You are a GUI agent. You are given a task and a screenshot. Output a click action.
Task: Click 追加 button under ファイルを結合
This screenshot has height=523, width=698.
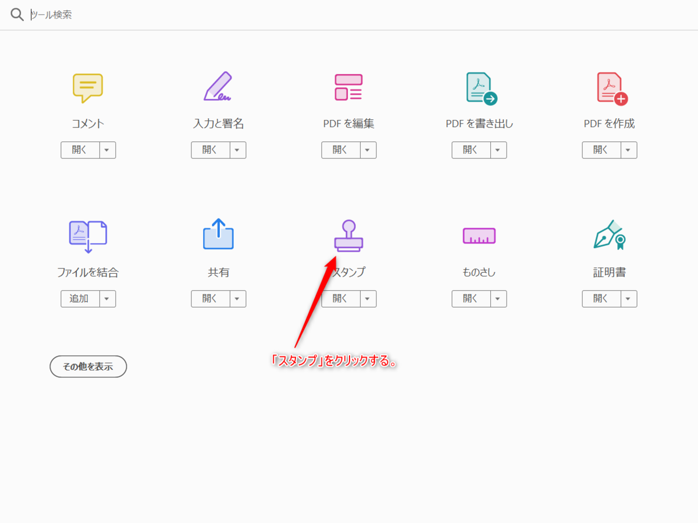point(80,299)
